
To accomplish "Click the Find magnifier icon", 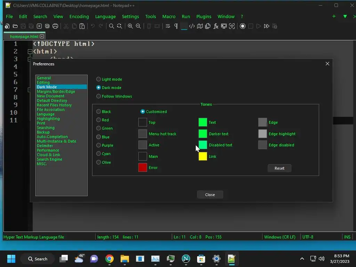I will pos(112,26).
